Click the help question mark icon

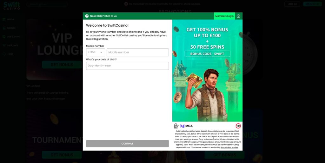point(87,16)
